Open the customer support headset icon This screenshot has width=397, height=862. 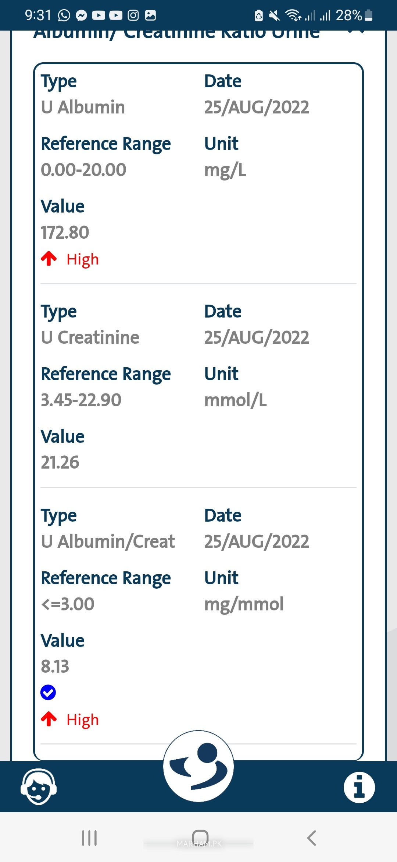pyautogui.click(x=39, y=787)
